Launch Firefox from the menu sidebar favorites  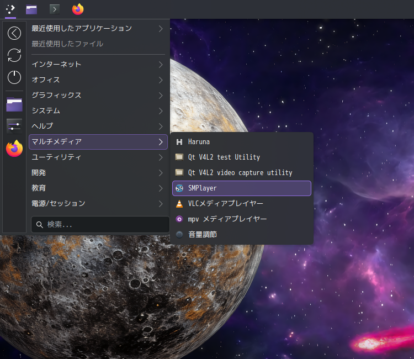click(14, 149)
